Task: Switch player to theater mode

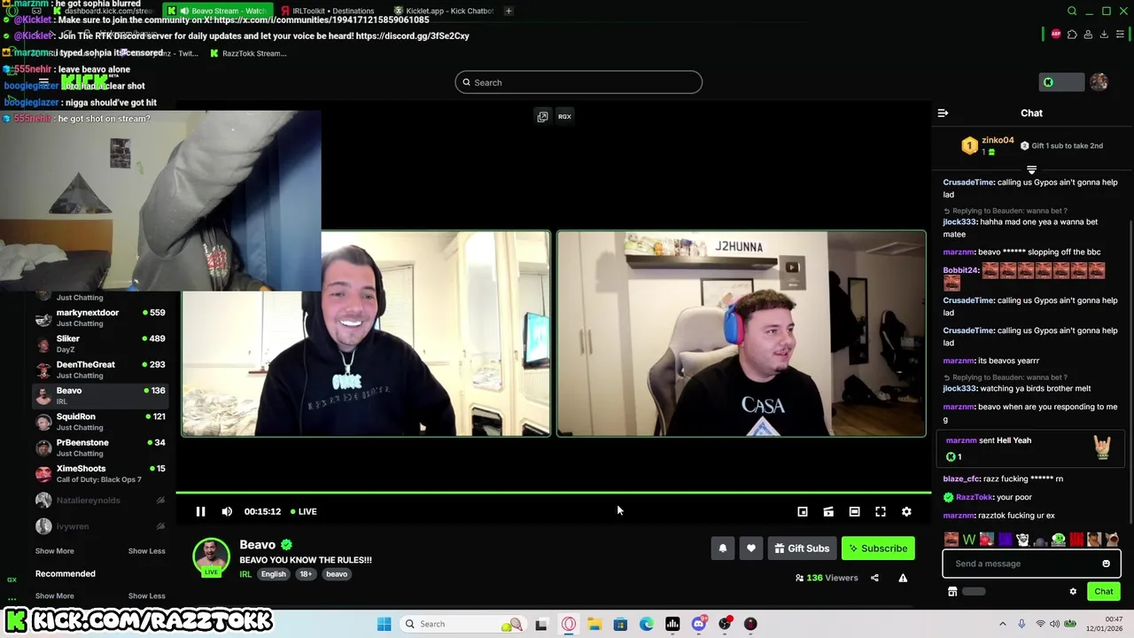Action: [854, 511]
